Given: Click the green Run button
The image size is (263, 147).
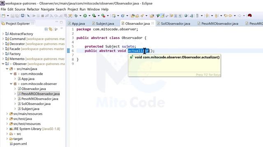Looking at the screenshot, I should point(85,16).
